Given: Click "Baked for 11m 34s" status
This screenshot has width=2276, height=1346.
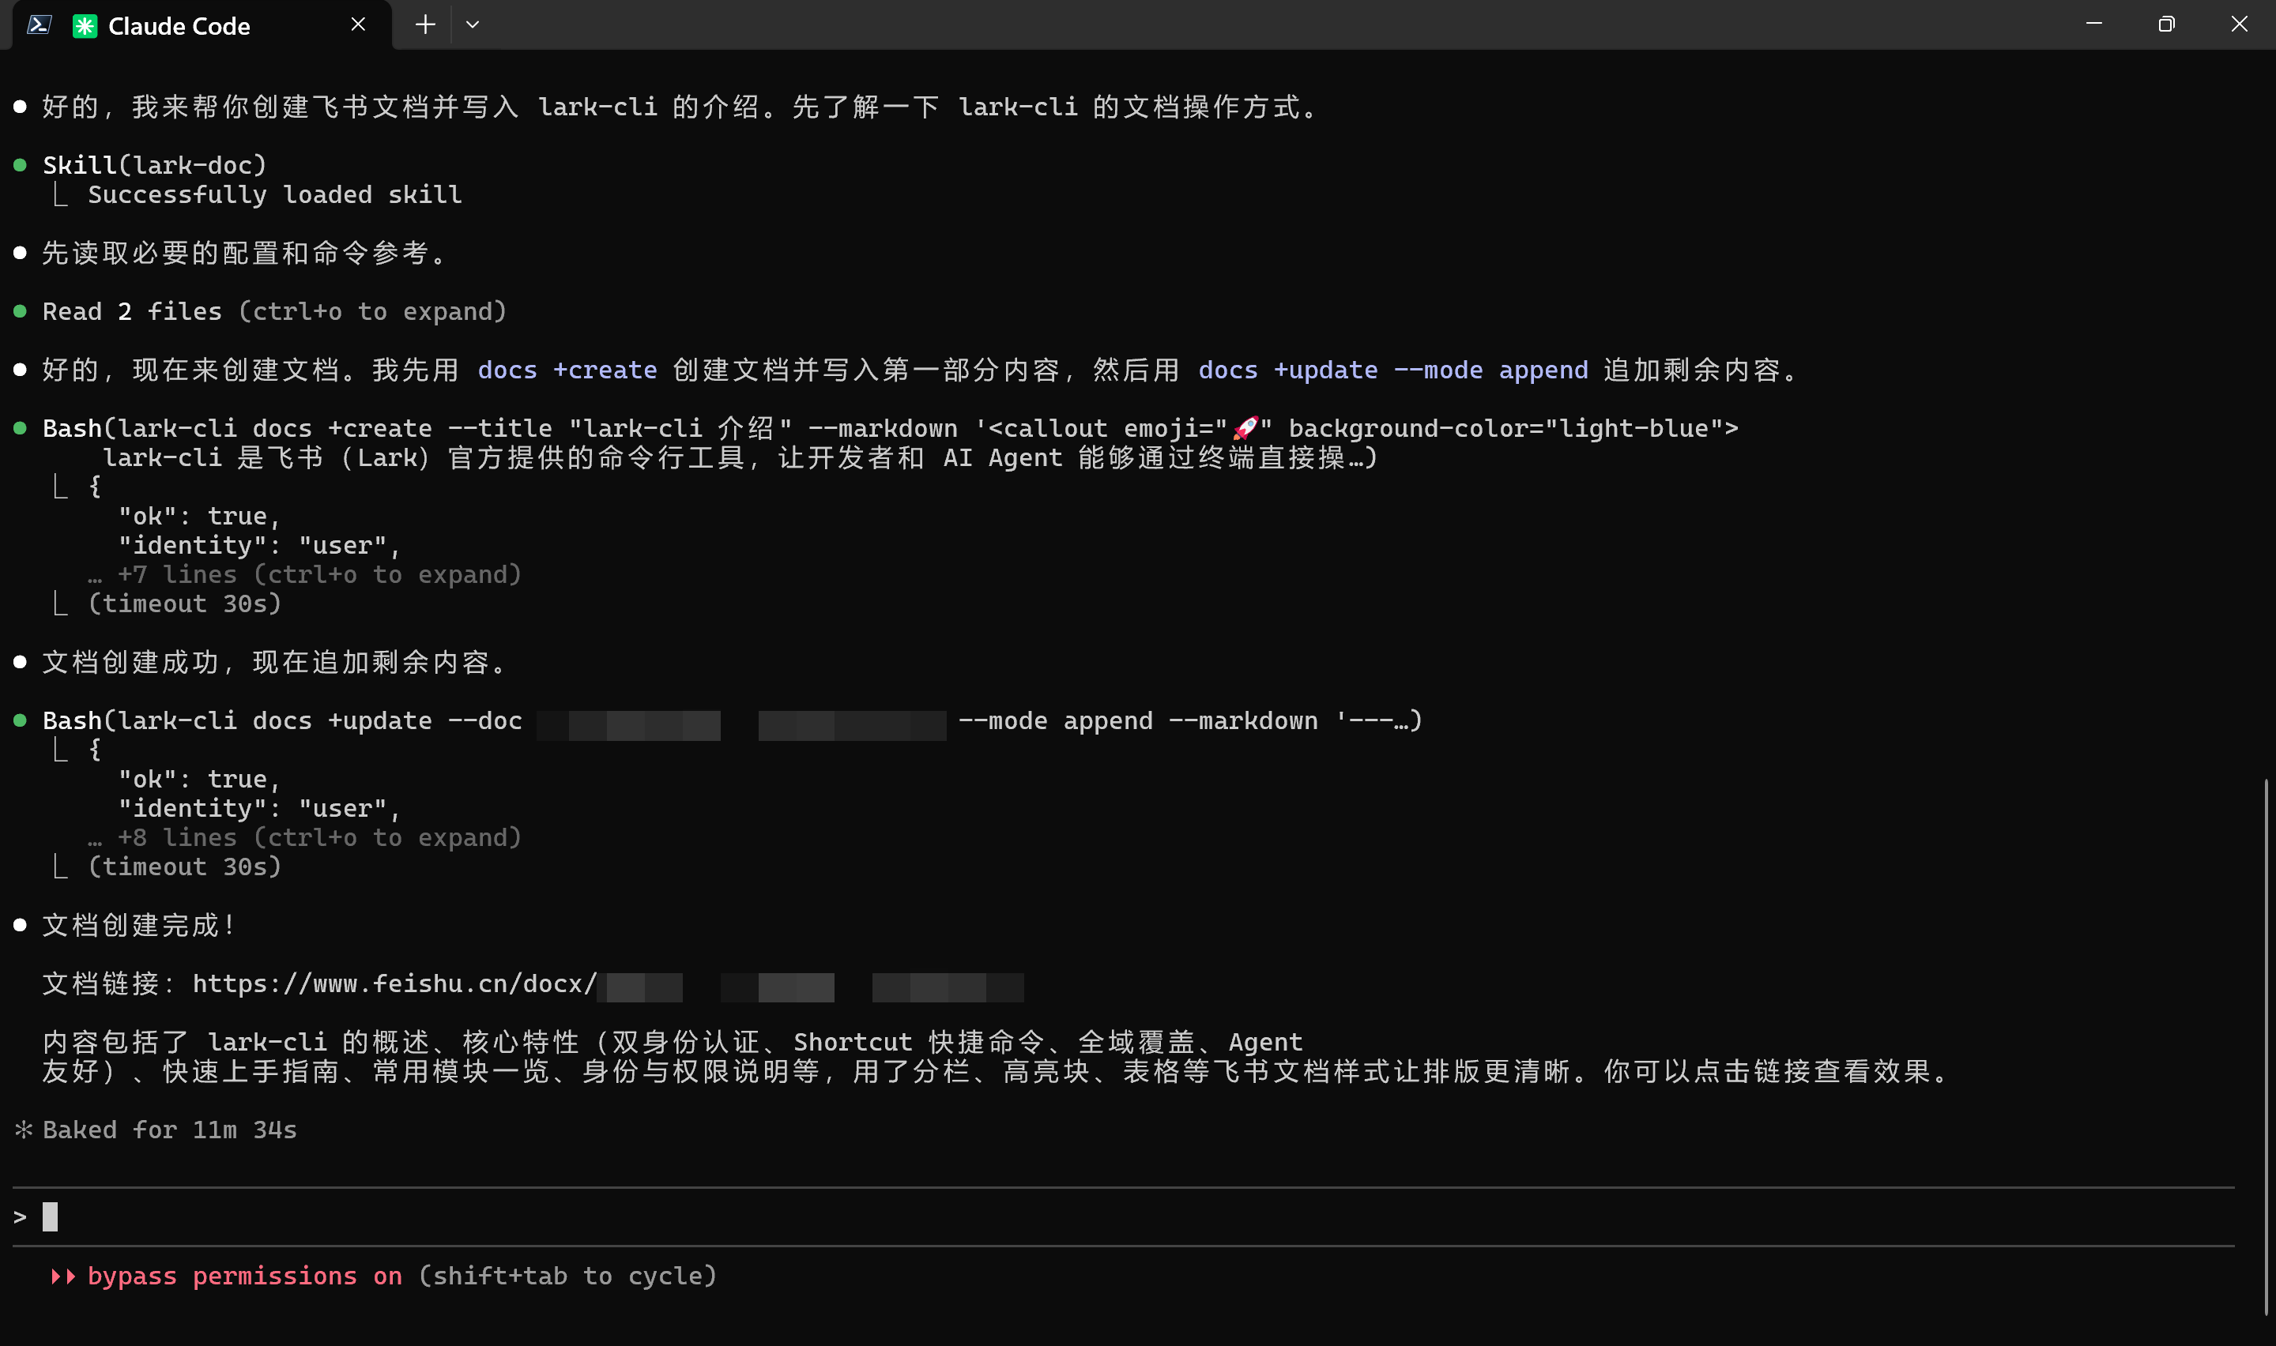Looking at the screenshot, I should [x=170, y=1130].
